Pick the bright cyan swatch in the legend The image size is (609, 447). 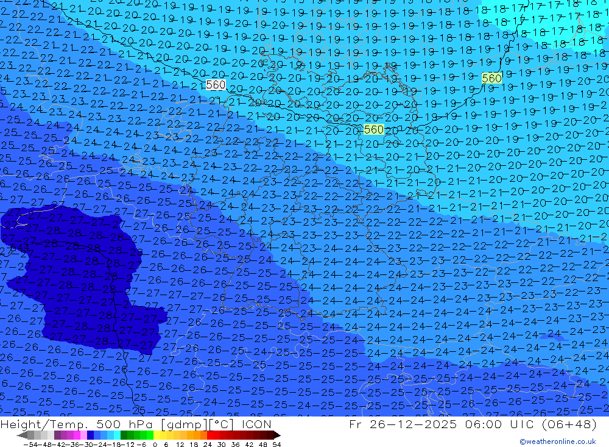[117, 435]
